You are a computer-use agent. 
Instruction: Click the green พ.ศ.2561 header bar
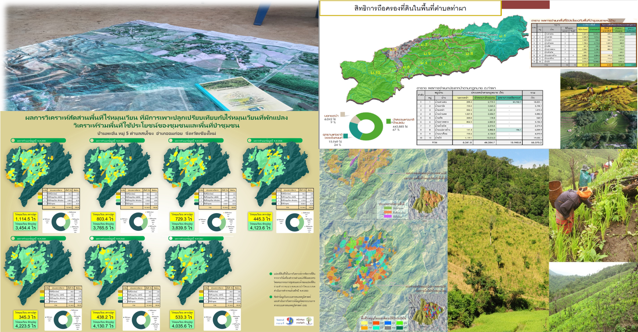click(x=196, y=239)
